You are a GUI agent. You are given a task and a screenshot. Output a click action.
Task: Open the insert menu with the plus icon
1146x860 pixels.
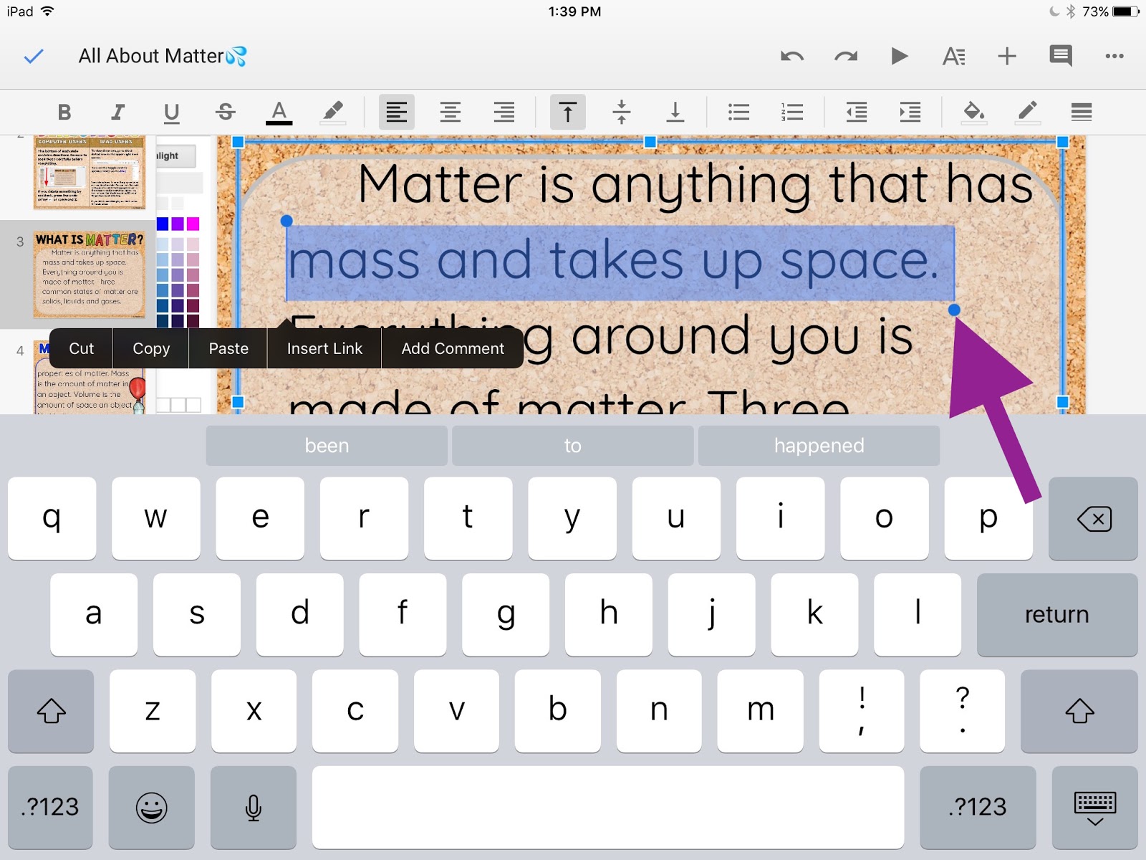click(x=1007, y=56)
